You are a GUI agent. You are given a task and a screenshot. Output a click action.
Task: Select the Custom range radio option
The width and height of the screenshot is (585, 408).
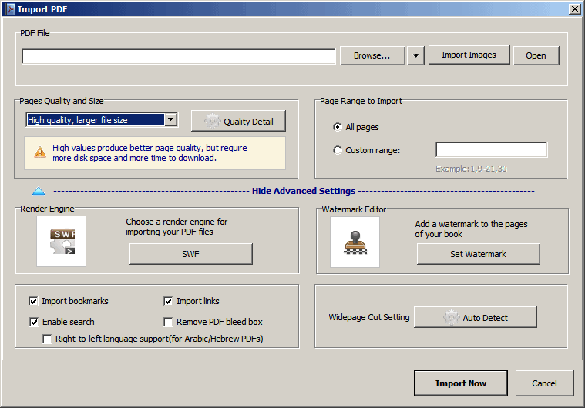coord(338,150)
